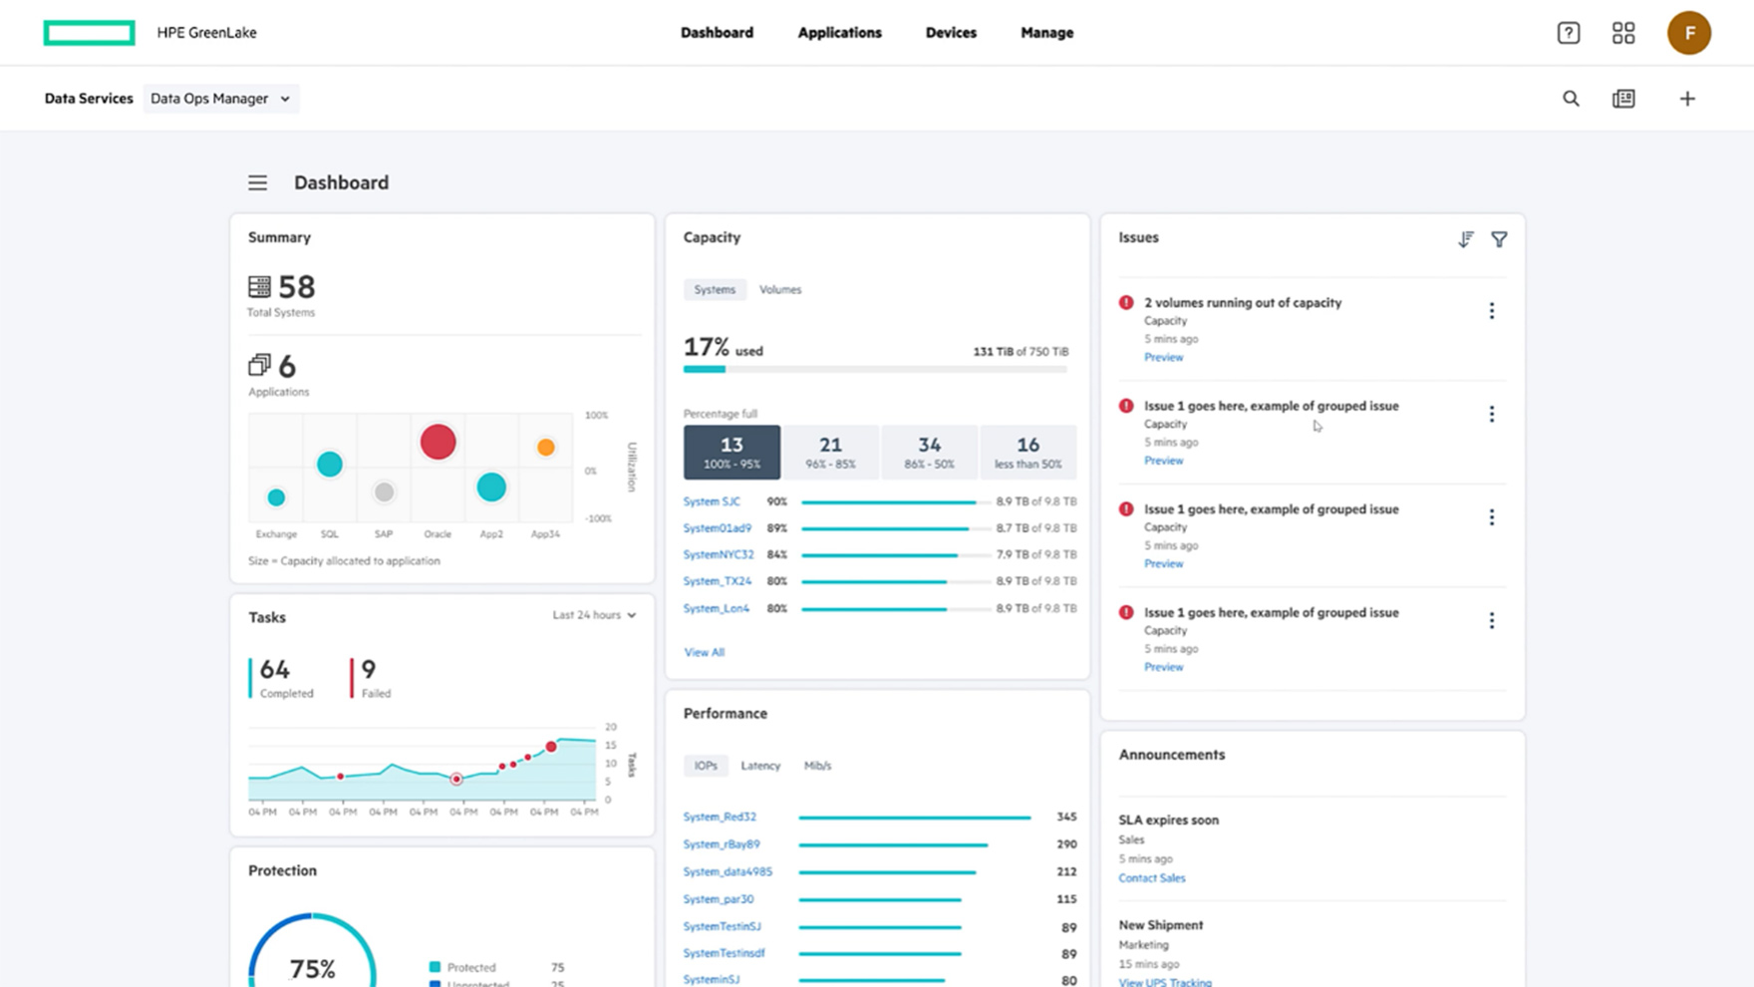Click the search magnifier icon
The image size is (1754, 987).
click(x=1571, y=99)
